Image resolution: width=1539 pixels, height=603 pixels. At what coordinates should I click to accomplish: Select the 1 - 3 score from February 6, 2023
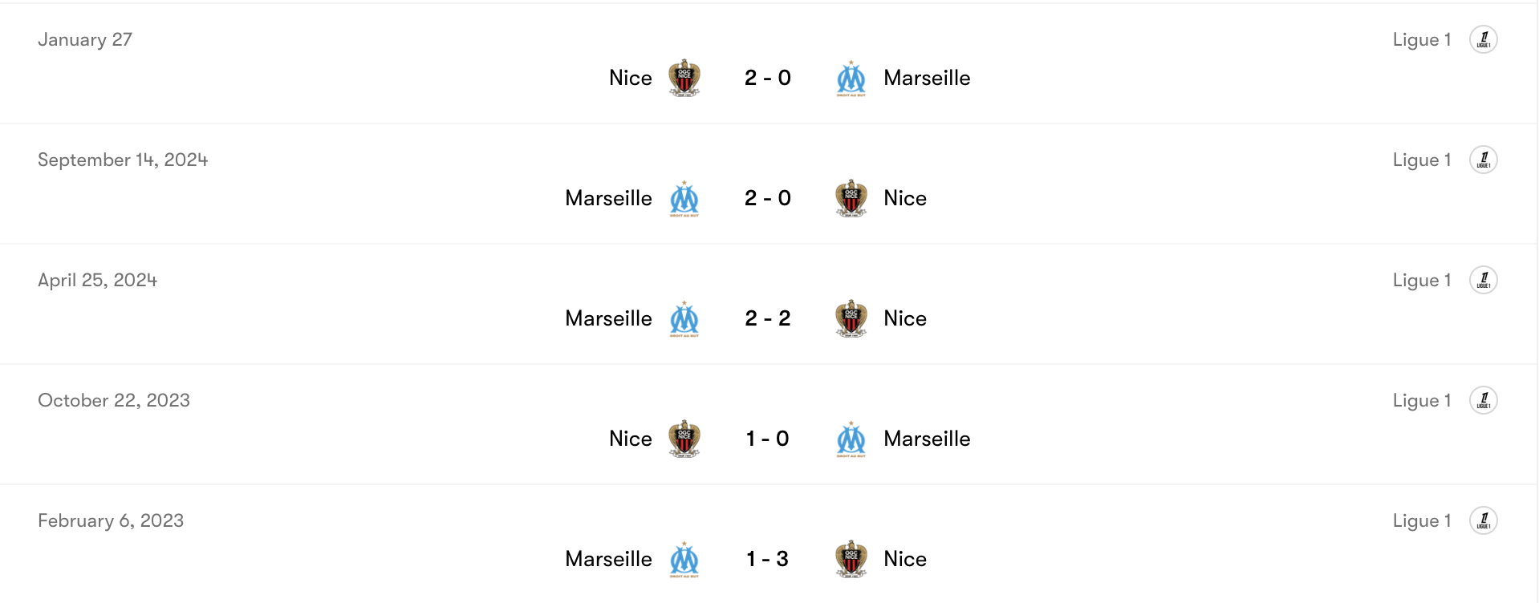click(x=767, y=559)
